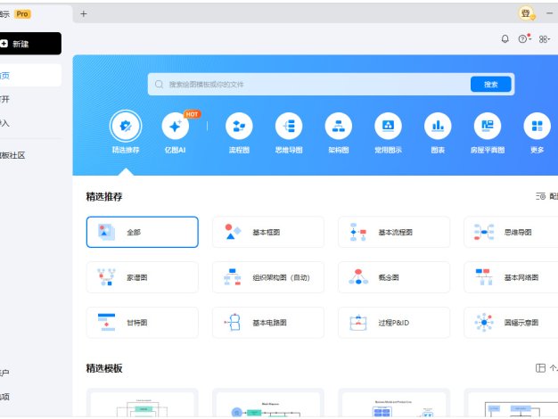The image size is (558, 419).
Task: Click the 家谱图 family tree icon
Action: (106, 277)
